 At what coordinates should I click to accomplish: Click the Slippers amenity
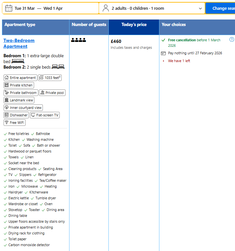pyautogui.click(x=25, y=175)
